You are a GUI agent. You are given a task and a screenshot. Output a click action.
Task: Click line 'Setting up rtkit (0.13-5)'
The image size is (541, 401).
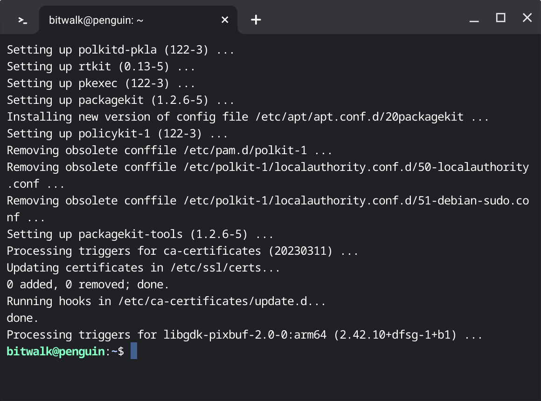(x=101, y=67)
